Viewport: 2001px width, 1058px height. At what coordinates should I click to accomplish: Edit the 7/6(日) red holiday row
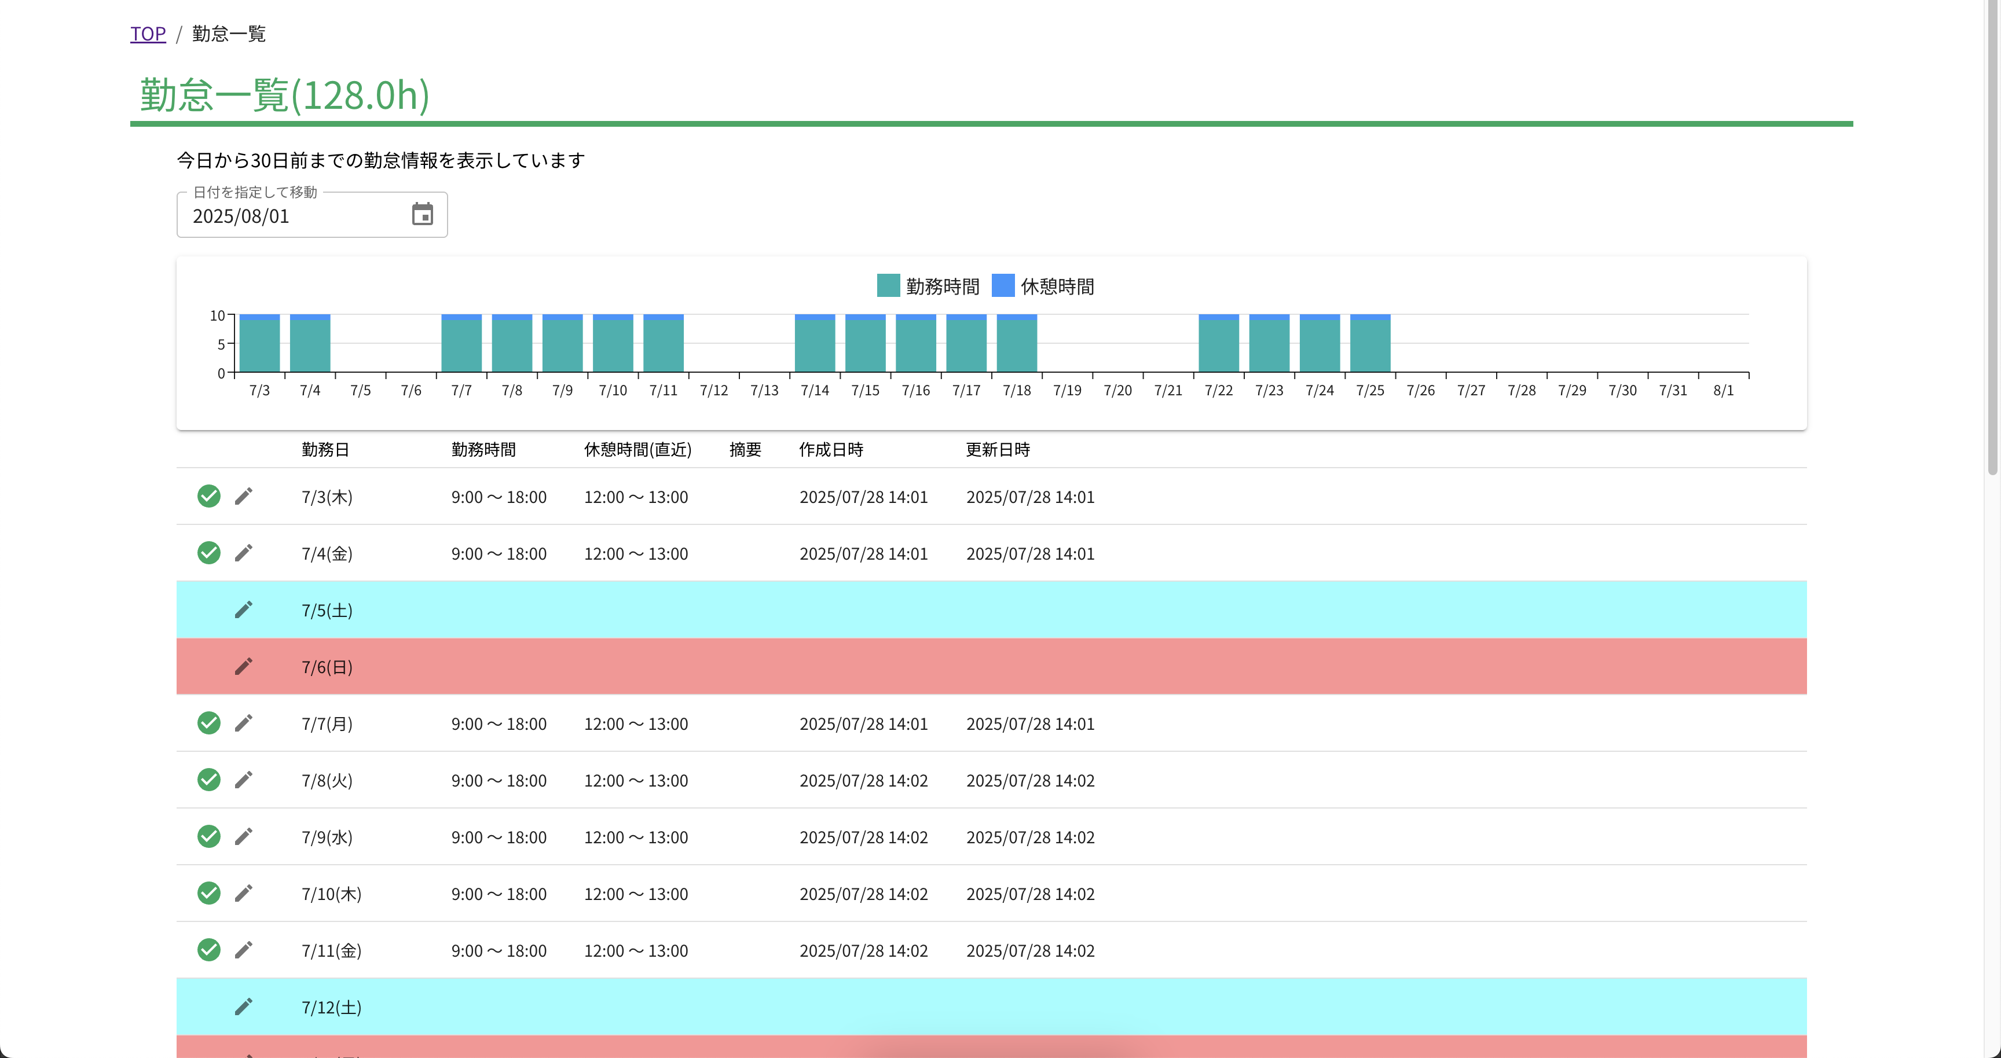coord(243,666)
